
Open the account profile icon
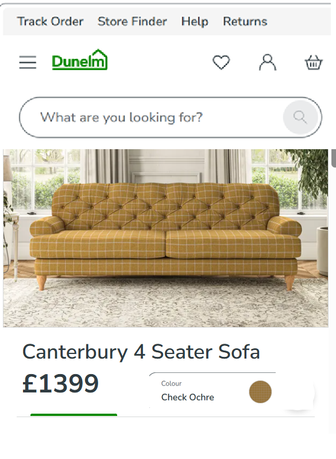[x=268, y=62]
